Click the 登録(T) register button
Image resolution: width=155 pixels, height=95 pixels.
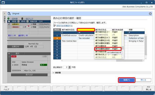click(127, 80)
